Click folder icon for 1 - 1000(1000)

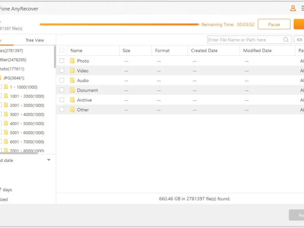tap(6, 87)
